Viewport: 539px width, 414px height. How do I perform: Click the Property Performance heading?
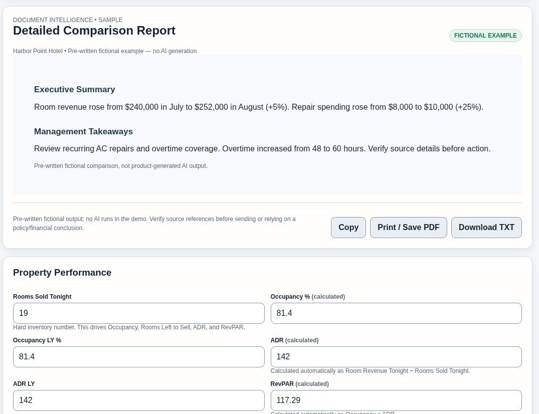(x=62, y=273)
